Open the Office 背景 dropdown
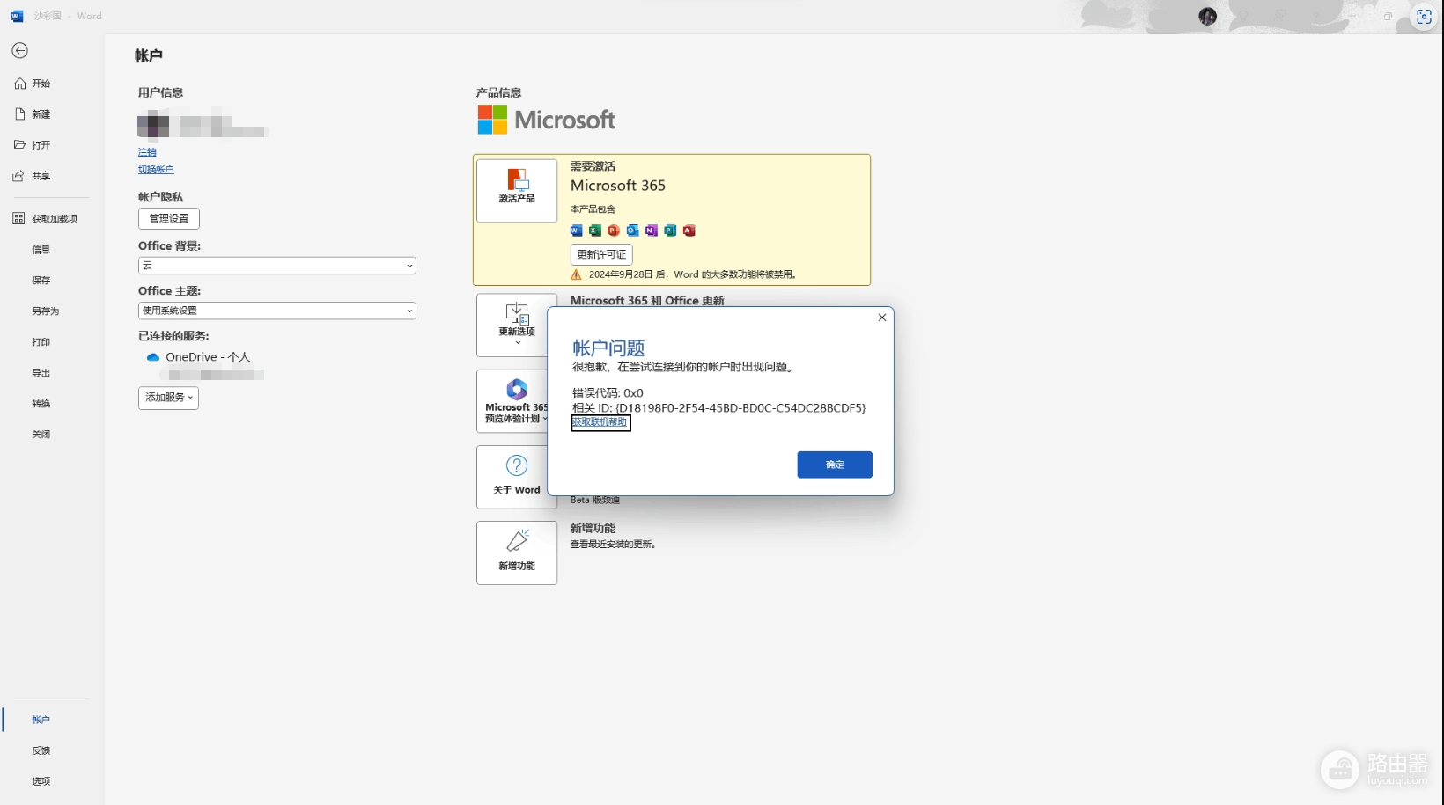Image resolution: width=1444 pixels, height=805 pixels. (276, 266)
